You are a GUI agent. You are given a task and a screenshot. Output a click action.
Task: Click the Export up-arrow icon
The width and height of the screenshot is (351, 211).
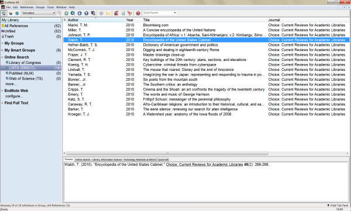86,13
